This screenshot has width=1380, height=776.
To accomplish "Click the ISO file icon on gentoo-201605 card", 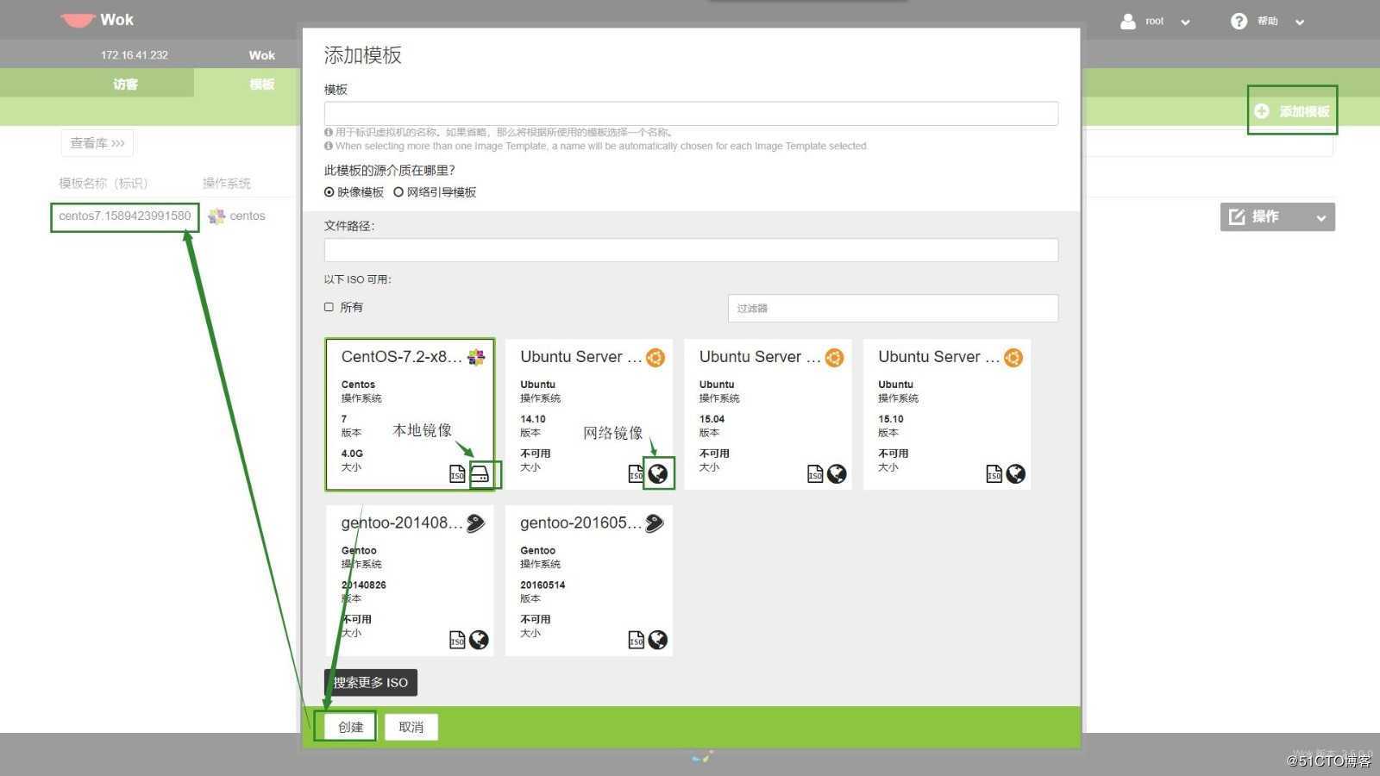I will point(636,640).
